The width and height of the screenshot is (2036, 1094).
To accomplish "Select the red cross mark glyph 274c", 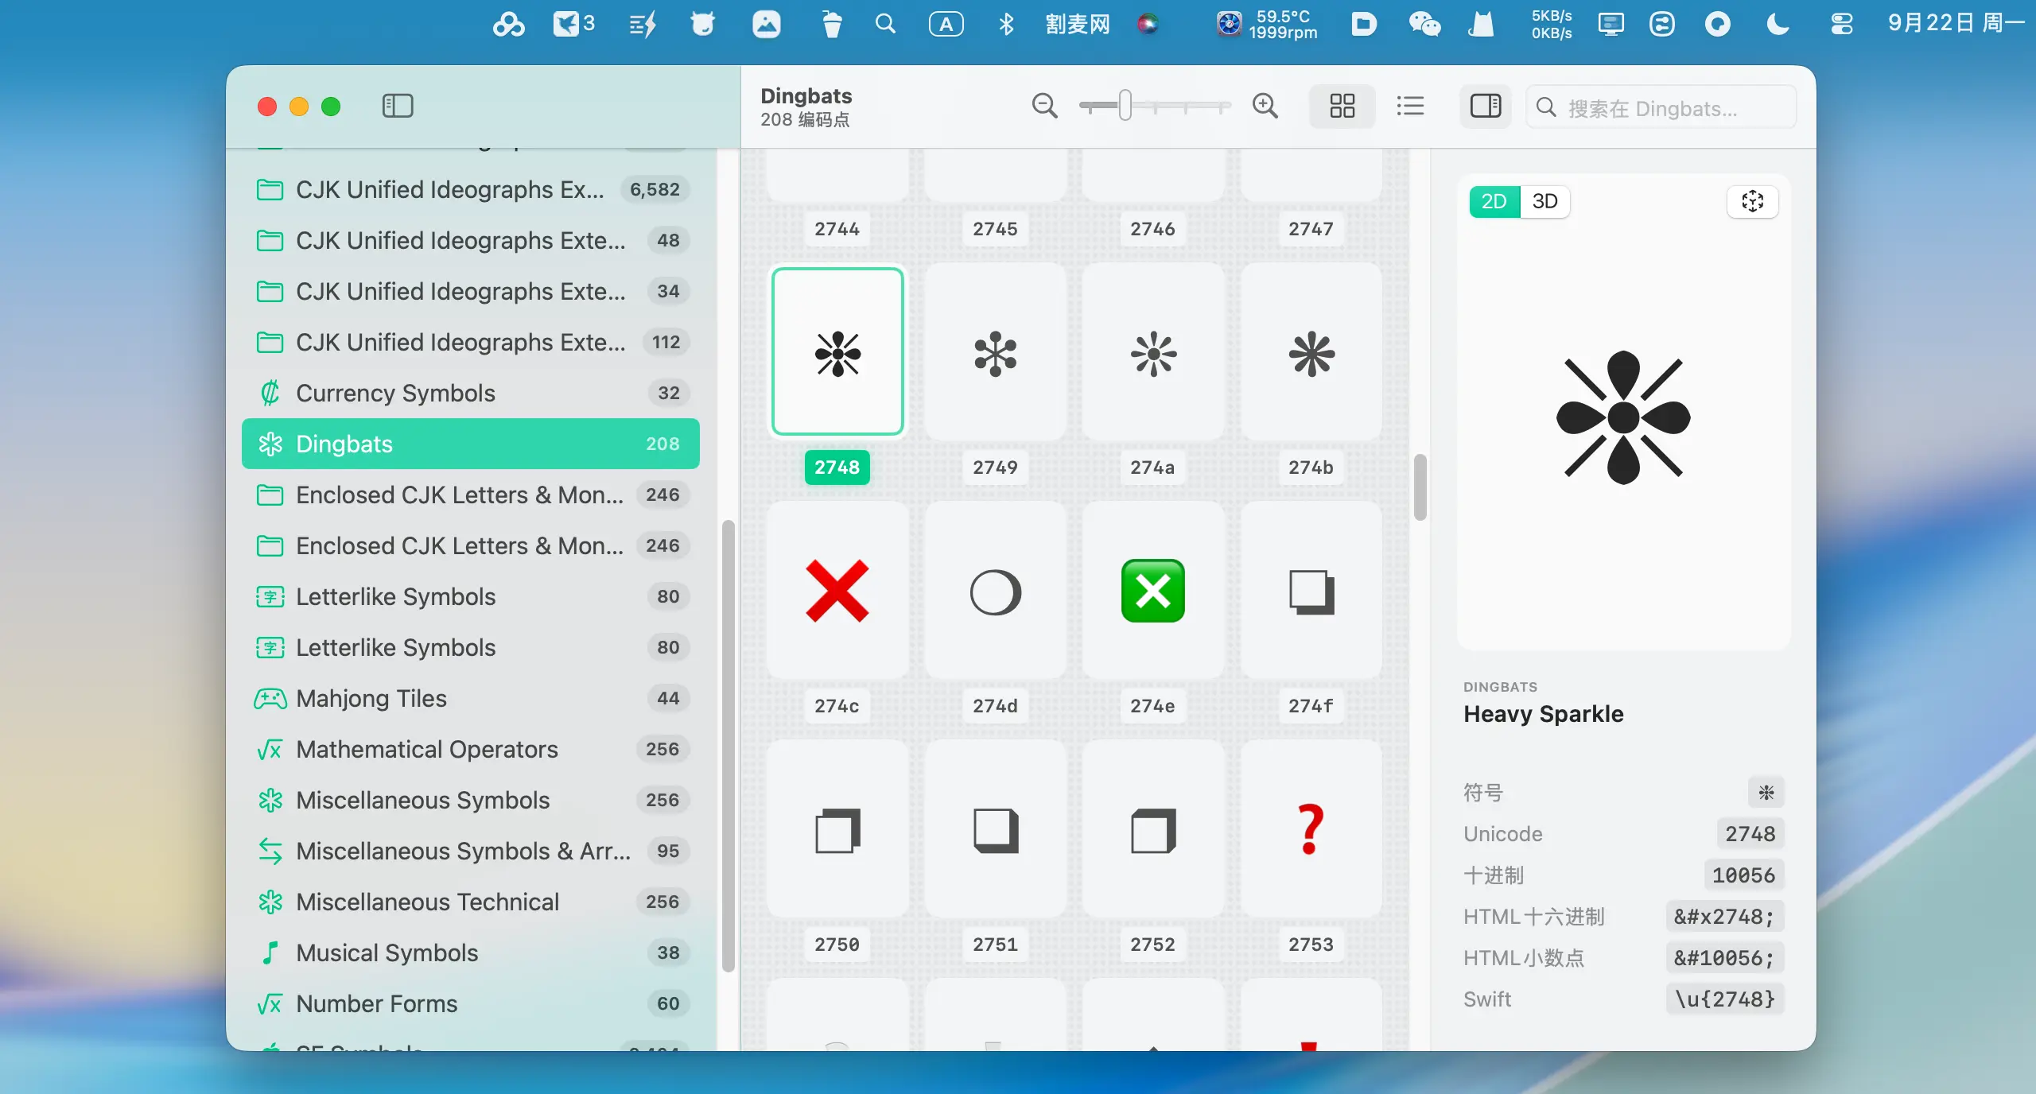I will pyautogui.click(x=837, y=591).
